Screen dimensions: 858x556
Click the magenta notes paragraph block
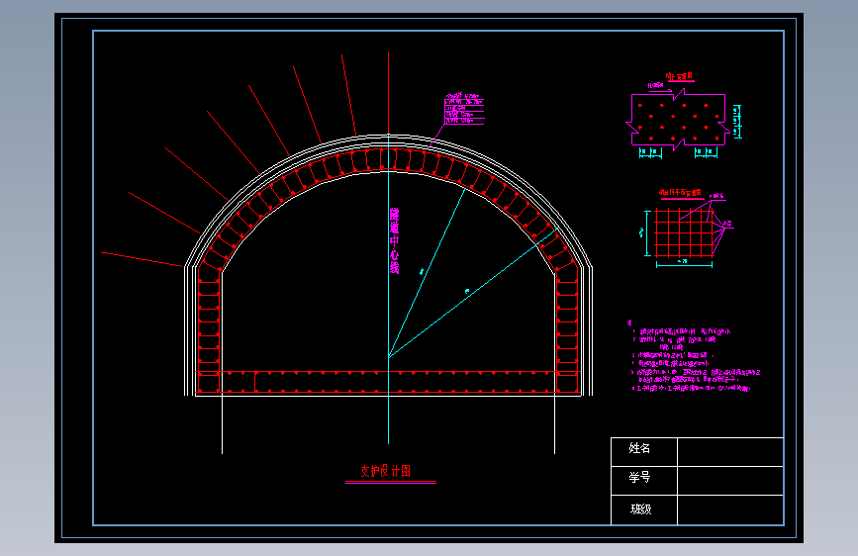[x=694, y=355]
